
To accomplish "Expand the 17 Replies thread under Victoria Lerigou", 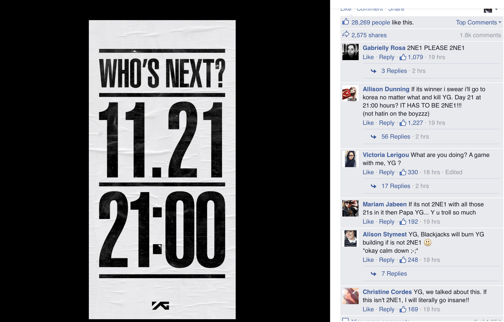I will (396, 186).
